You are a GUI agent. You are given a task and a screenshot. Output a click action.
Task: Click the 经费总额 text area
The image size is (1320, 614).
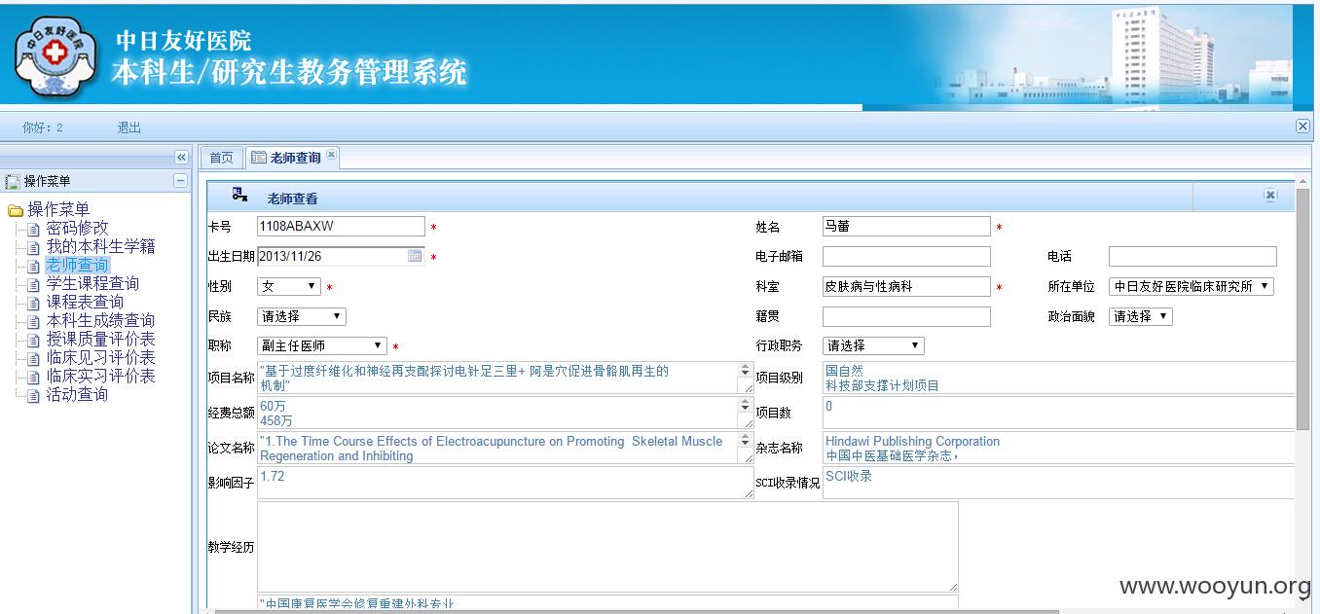(505, 413)
